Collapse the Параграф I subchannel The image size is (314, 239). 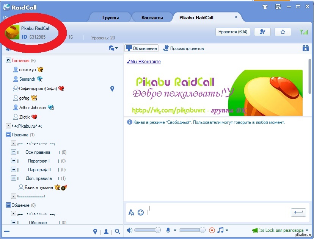coord(13,161)
